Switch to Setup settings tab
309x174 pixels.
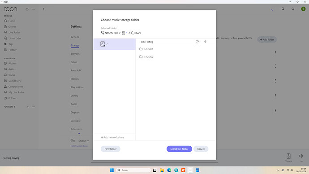pos(74,62)
